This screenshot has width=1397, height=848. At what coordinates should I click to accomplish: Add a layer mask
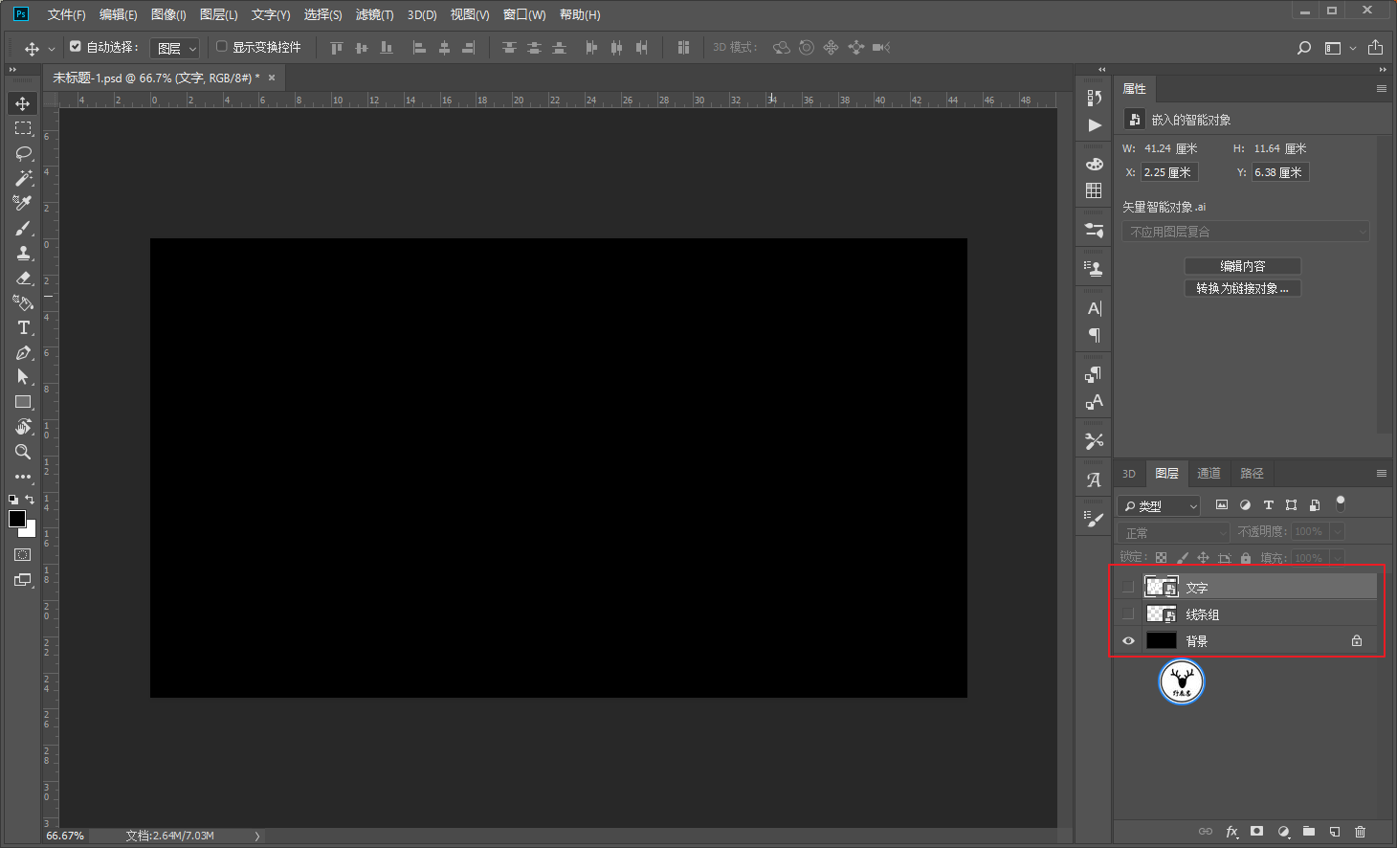click(x=1257, y=832)
